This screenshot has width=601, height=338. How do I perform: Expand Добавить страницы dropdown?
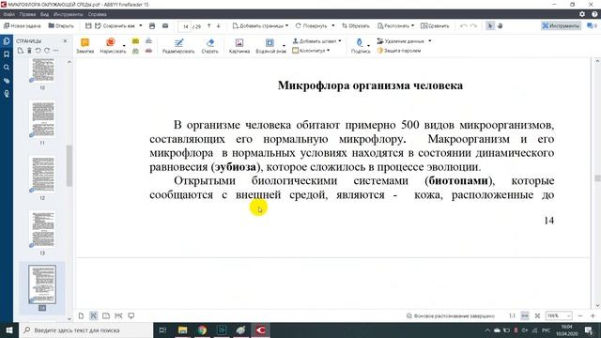(286, 25)
